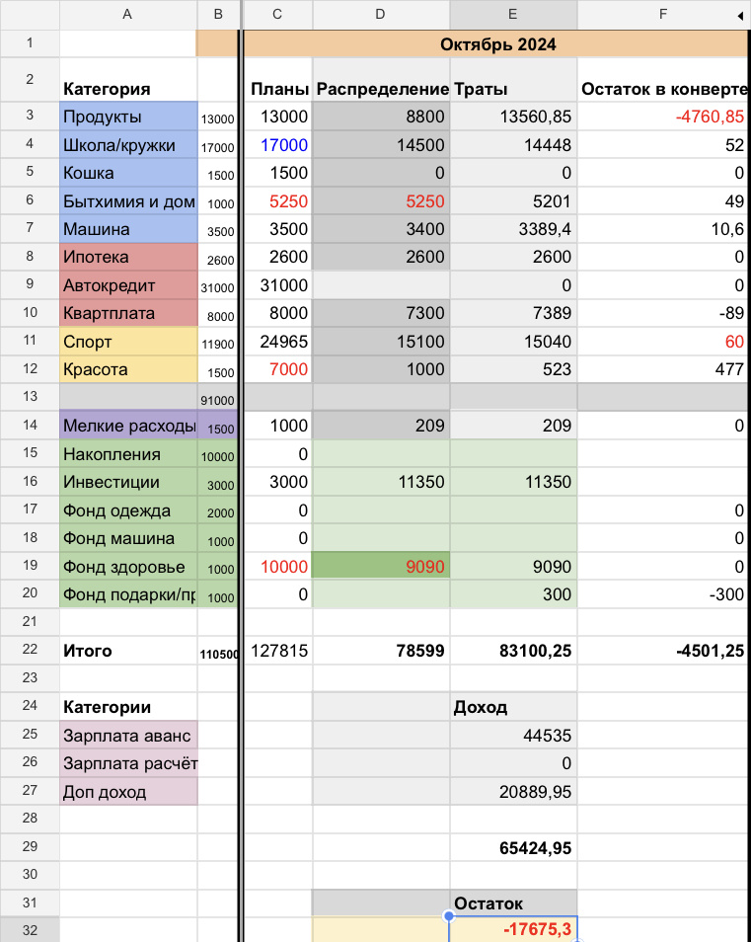Click the 'Категория' header cell
751x942 pixels.
(x=128, y=80)
